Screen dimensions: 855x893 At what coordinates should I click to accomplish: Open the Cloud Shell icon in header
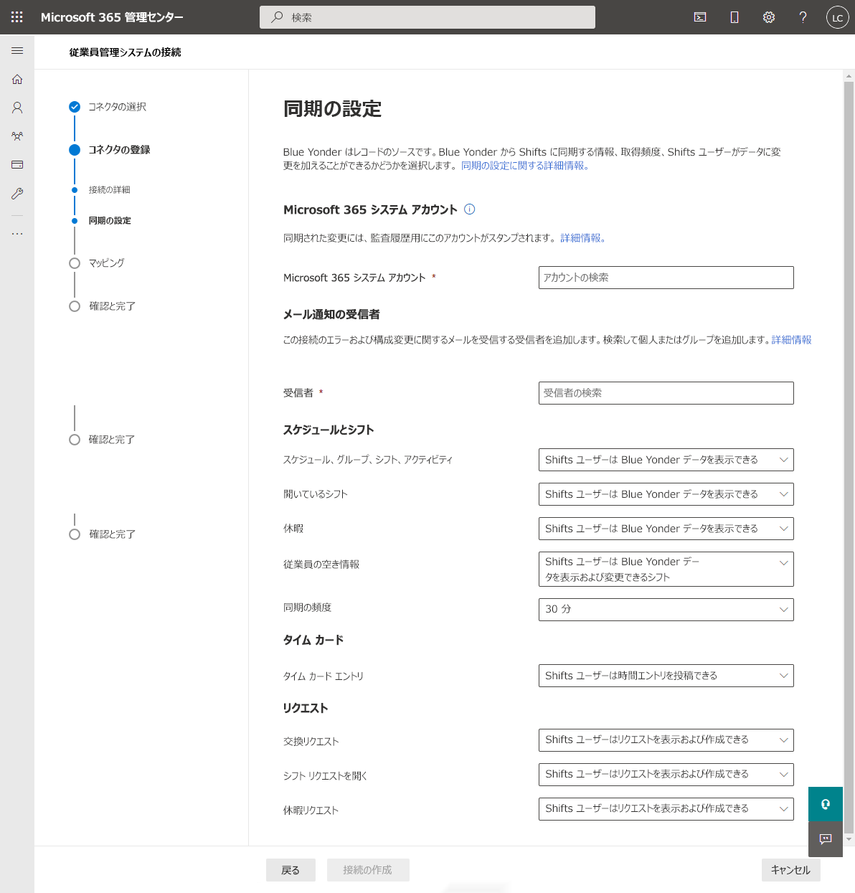(x=700, y=17)
